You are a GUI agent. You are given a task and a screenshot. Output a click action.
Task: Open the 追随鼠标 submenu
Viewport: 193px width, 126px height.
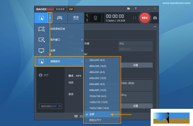click(59, 61)
